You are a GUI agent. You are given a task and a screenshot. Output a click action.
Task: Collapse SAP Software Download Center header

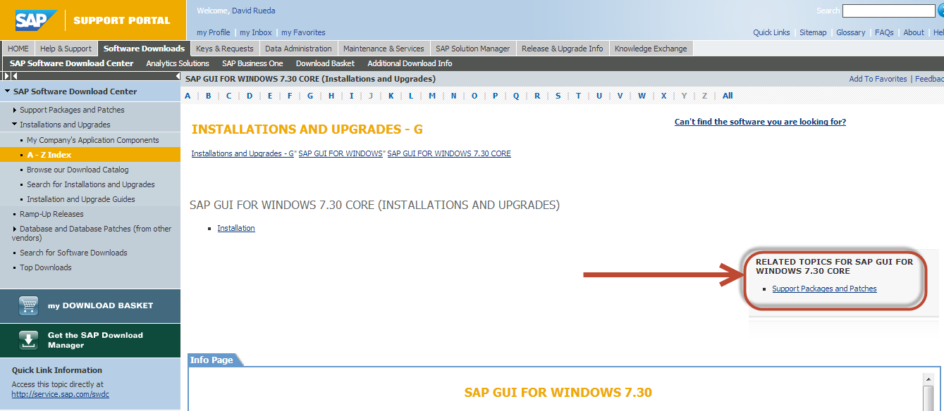[7, 91]
